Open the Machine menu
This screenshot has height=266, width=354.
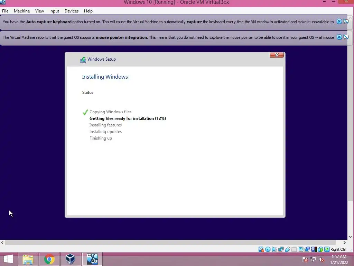(x=22, y=11)
